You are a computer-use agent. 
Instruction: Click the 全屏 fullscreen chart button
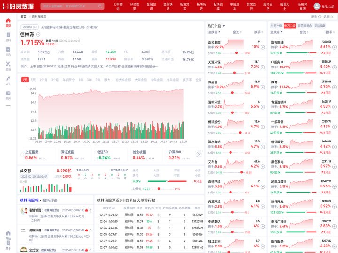pos(198,80)
